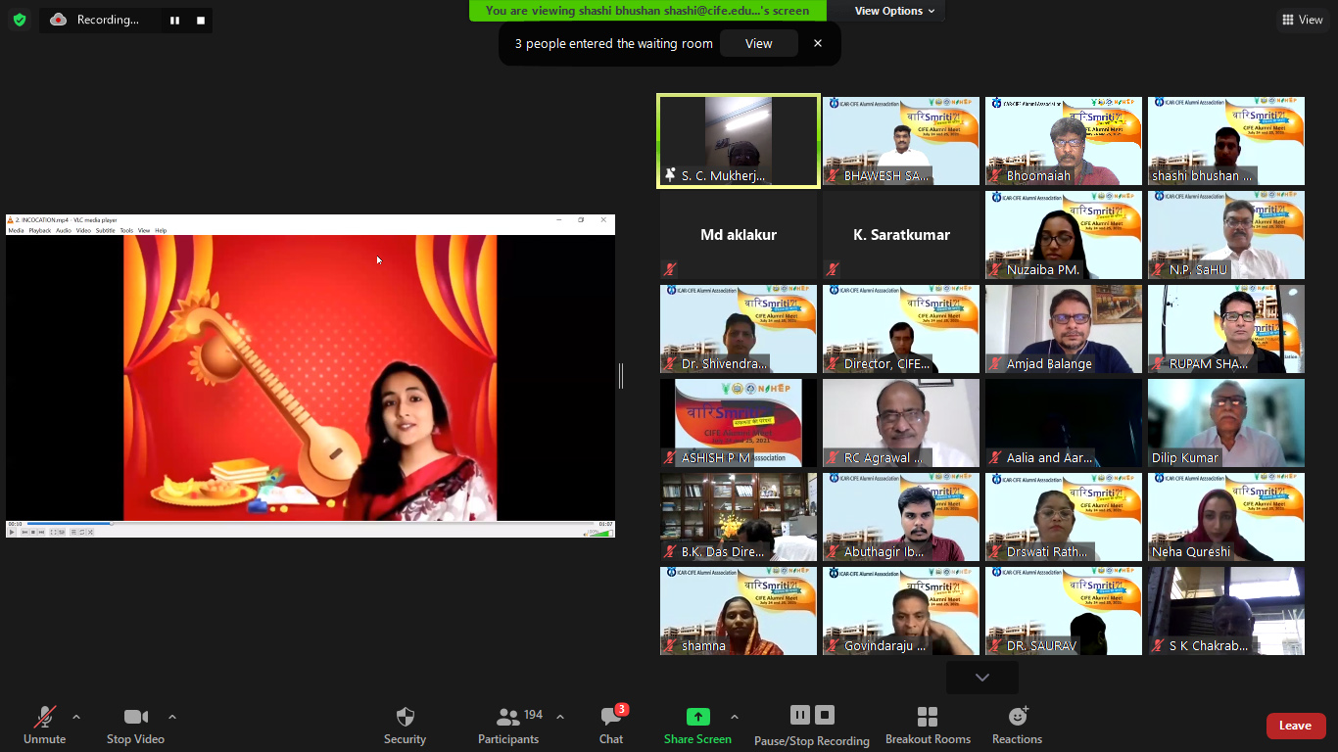Stop recording from the top recording bar
1338x752 pixels.
point(201,20)
